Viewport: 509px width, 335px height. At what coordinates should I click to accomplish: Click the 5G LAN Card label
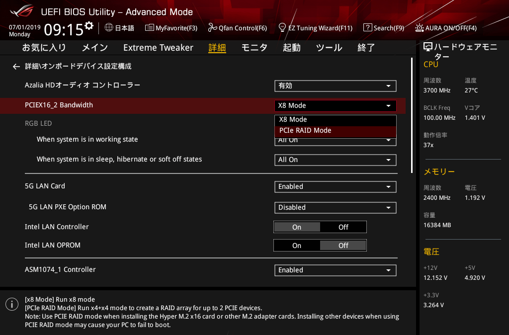[45, 186]
